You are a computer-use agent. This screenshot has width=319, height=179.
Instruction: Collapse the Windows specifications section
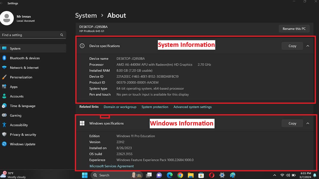[x=308, y=123]
